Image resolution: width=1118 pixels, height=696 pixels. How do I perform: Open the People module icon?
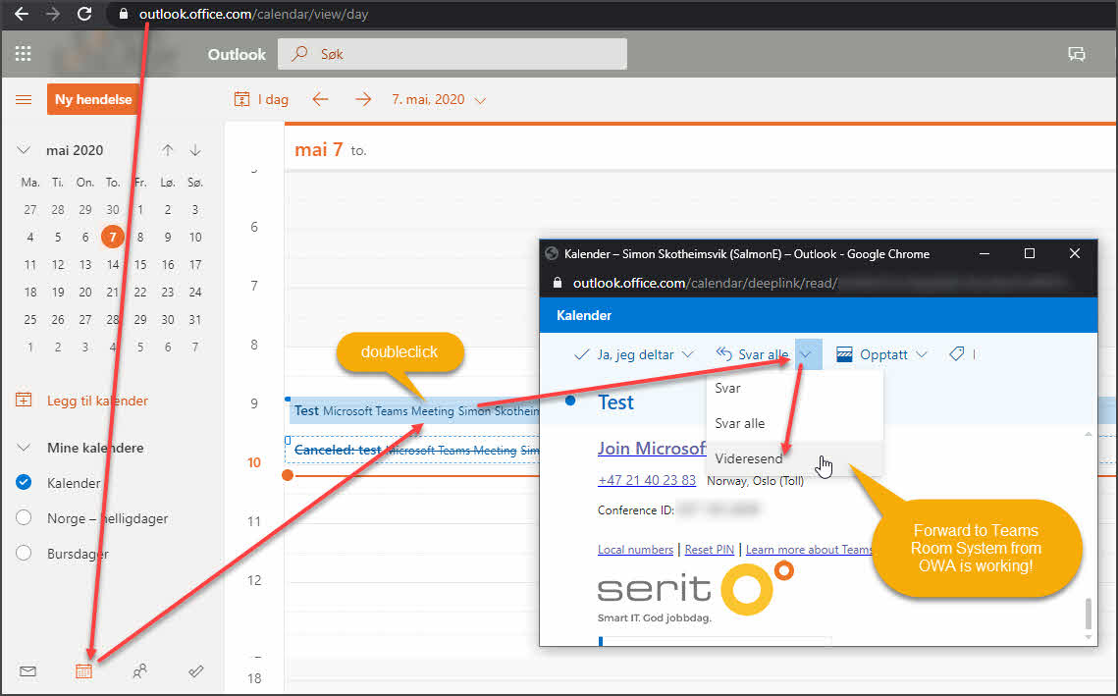(x=139, y=671)
